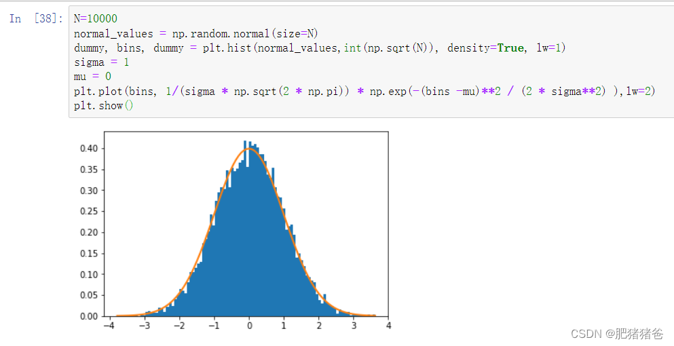Click the −2 x-axis tick label

178,326
